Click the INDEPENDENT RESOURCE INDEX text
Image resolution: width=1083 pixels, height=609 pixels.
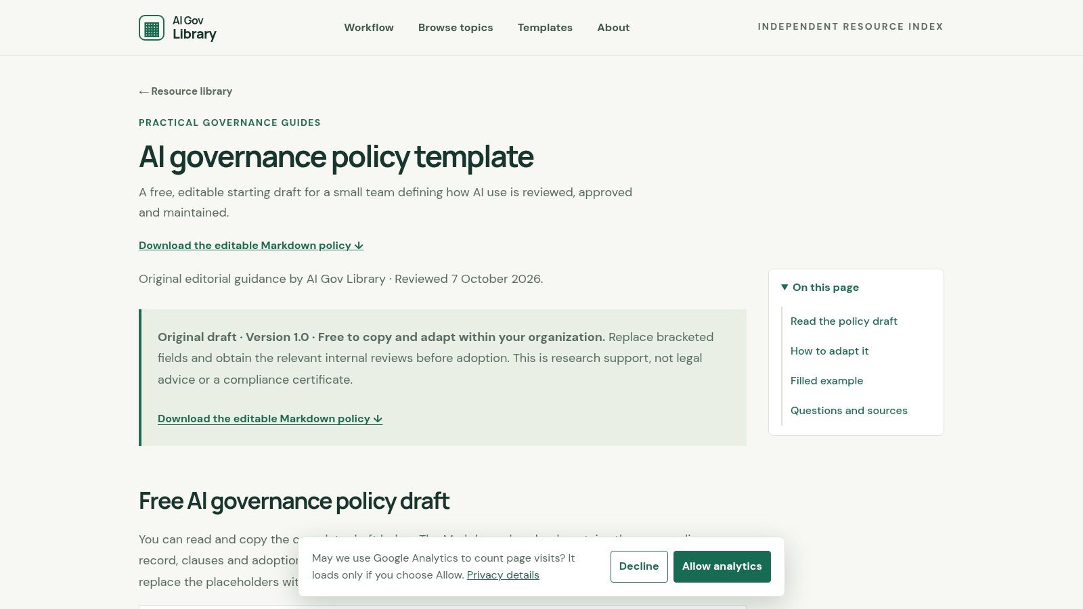[850, 26]
